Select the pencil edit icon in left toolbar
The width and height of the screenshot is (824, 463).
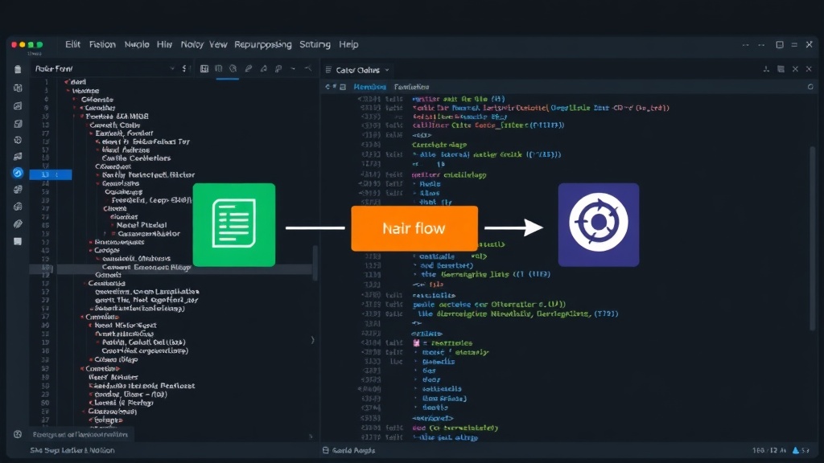[x=249, y=69]
